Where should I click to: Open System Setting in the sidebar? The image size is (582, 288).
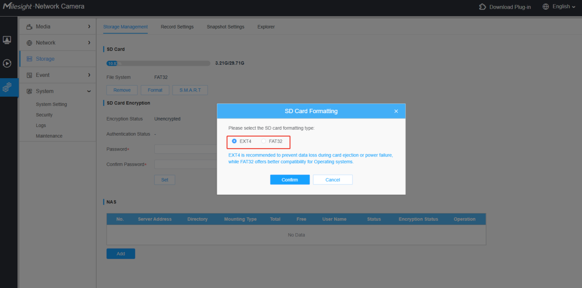click(x=52, y=104)
